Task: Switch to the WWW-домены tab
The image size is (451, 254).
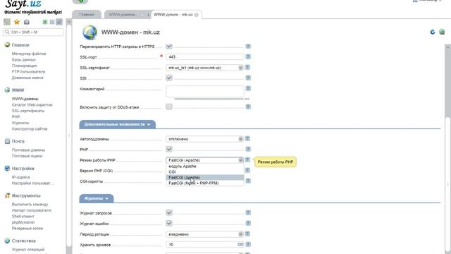Action: tap(123, 15)
